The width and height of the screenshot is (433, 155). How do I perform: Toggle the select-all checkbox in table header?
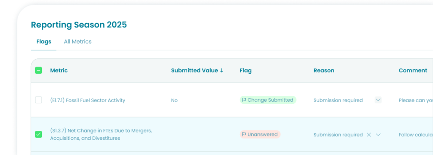click(38, 70)
